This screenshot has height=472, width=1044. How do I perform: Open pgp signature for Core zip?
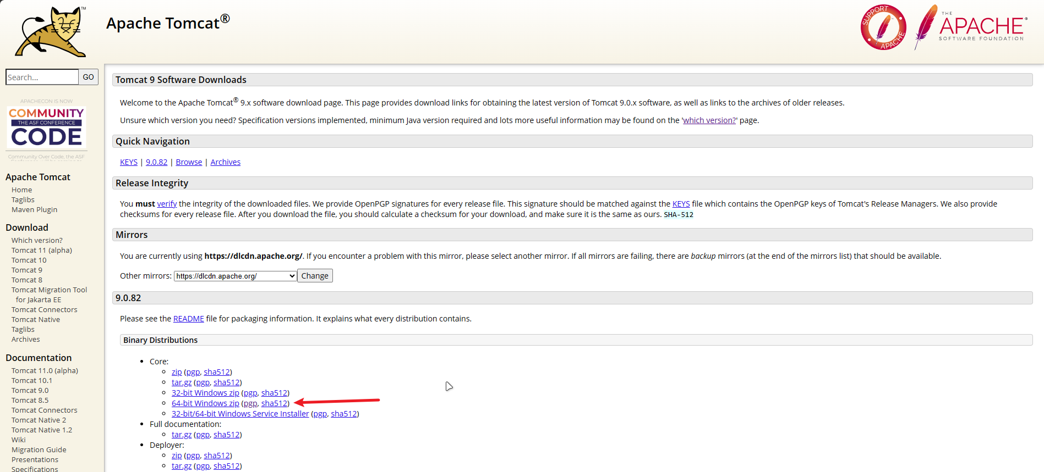[x=193, y=372]
